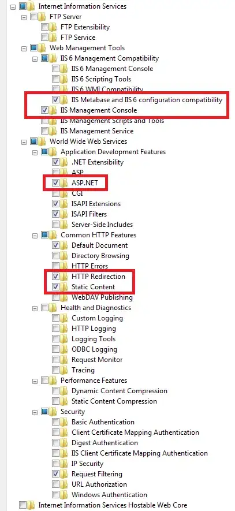Click the Security folder icon

coord(53,412)
